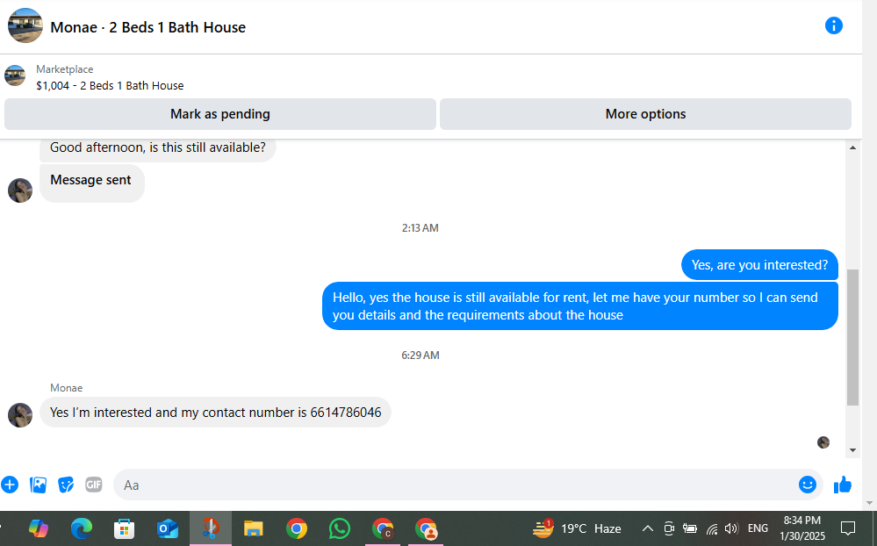Screen dimensions: 877x546
Task: Open Monae's listing thumbnail in header
Action: 25,25
